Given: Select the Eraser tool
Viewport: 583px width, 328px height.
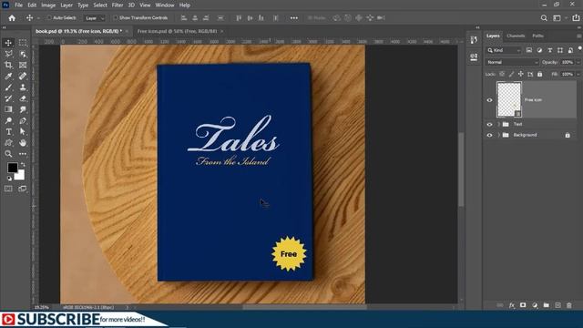Looking at the screenshot, I should tap(23, 98).
